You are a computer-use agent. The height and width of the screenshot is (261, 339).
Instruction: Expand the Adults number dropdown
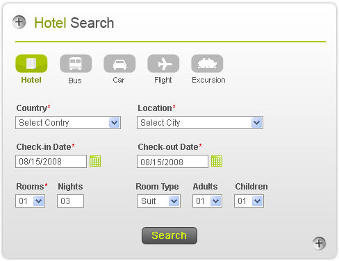tap(207, 201)
